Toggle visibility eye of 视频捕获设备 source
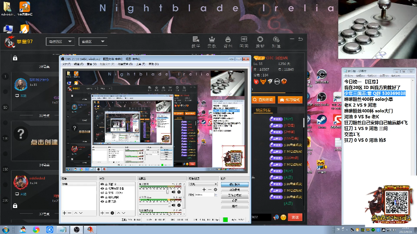The height and width of the screenshot is (234, 417). click(x=102, y=188)
